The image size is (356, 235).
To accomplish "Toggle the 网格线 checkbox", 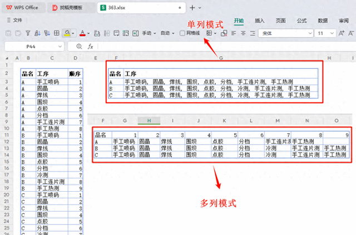I will tap(182, 33).
